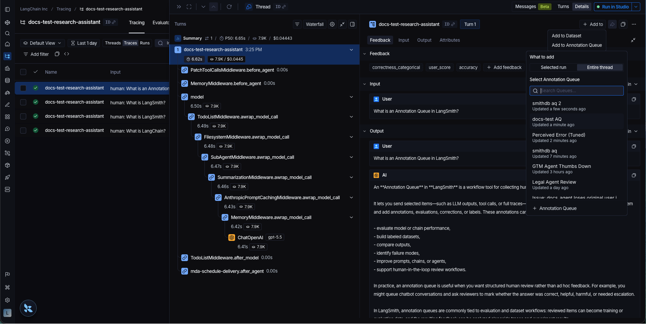
Task: Open the Default View dropdown
Action: tap(42, 43)
